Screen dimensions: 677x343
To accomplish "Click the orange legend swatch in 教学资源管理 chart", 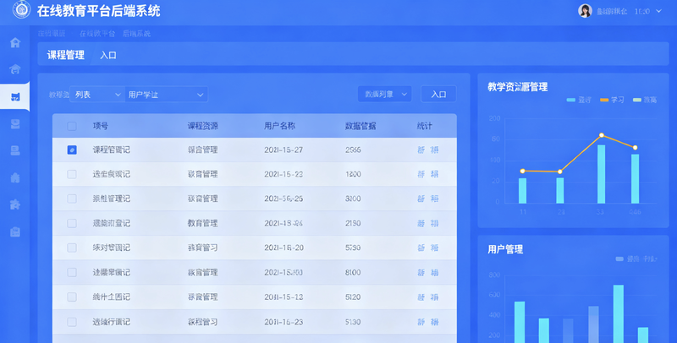I will (x=604, y=100).
